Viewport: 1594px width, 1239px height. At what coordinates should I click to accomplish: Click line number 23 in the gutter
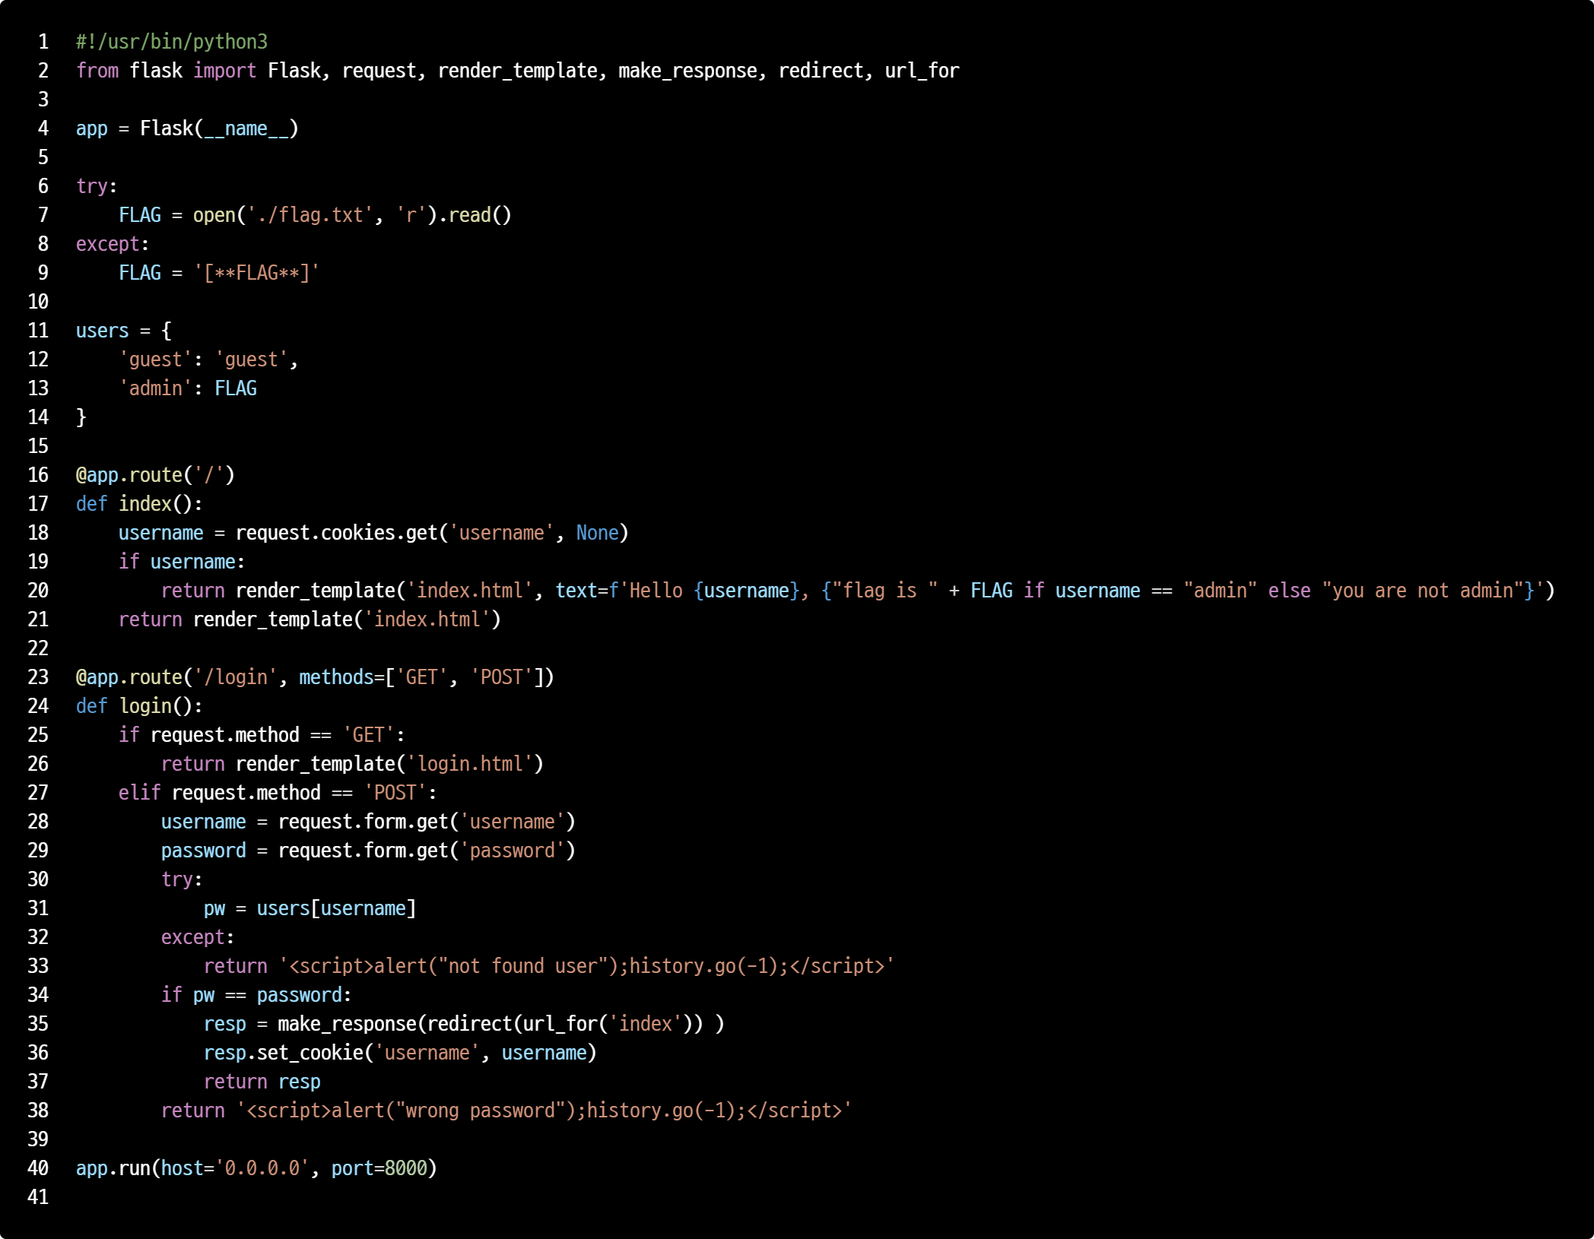click(38, 677)
